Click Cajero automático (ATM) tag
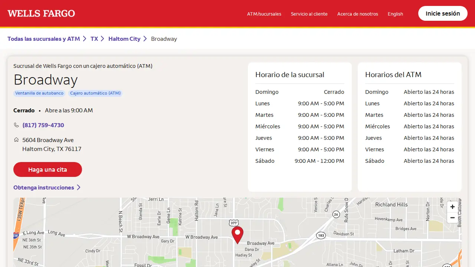 (x=95, y=93)
